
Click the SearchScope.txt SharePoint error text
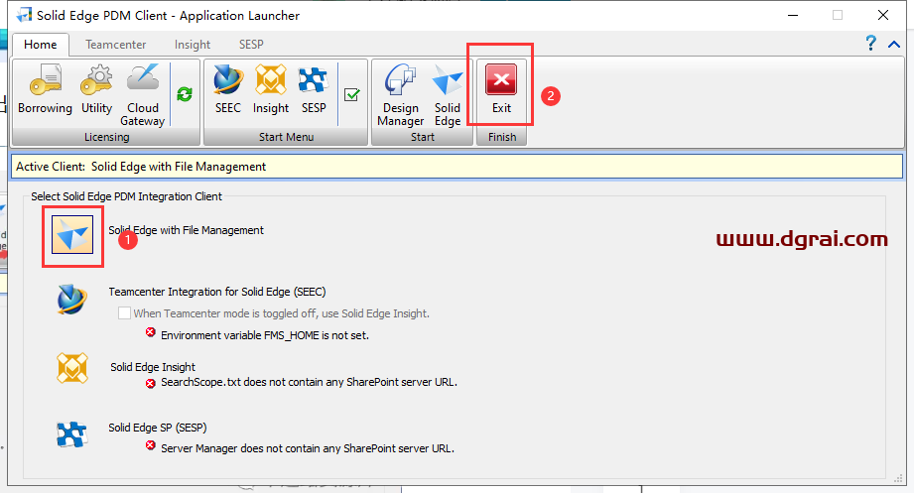click(x=309, y=382)
